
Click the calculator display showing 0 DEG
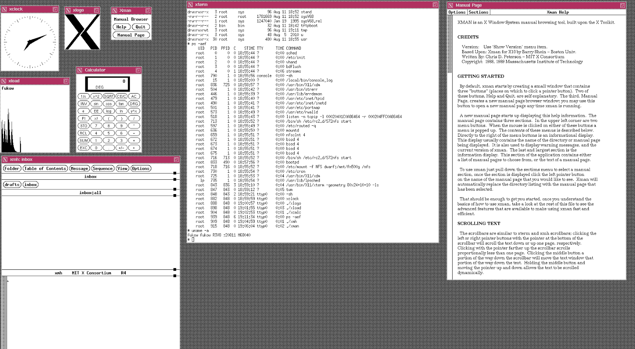click(108, 84)
